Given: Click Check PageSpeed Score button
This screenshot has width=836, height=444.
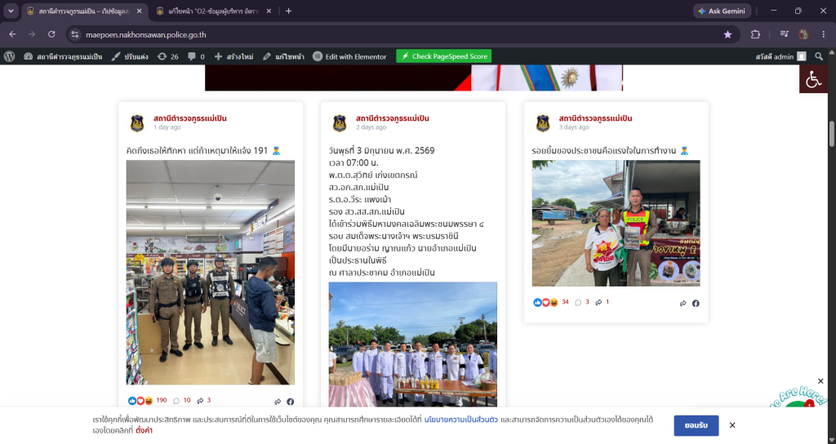Looking at the screenshot, I should [444, 56].
